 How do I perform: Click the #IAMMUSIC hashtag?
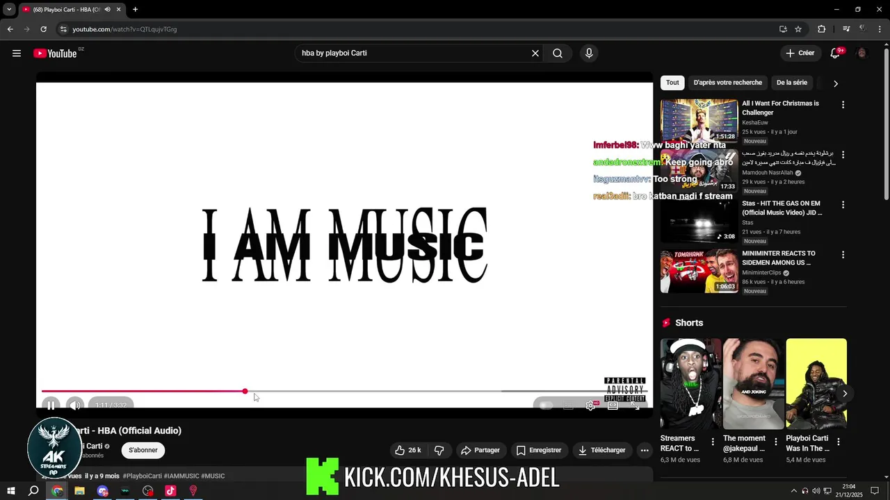[181, 476]
